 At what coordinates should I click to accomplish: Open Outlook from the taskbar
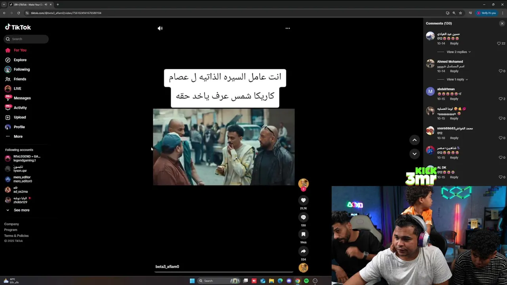tap(263, 281)
